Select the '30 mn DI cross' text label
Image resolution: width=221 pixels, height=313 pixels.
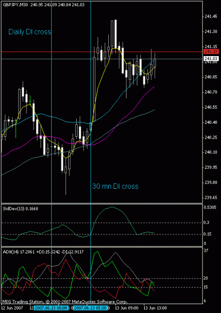[115, 186]
